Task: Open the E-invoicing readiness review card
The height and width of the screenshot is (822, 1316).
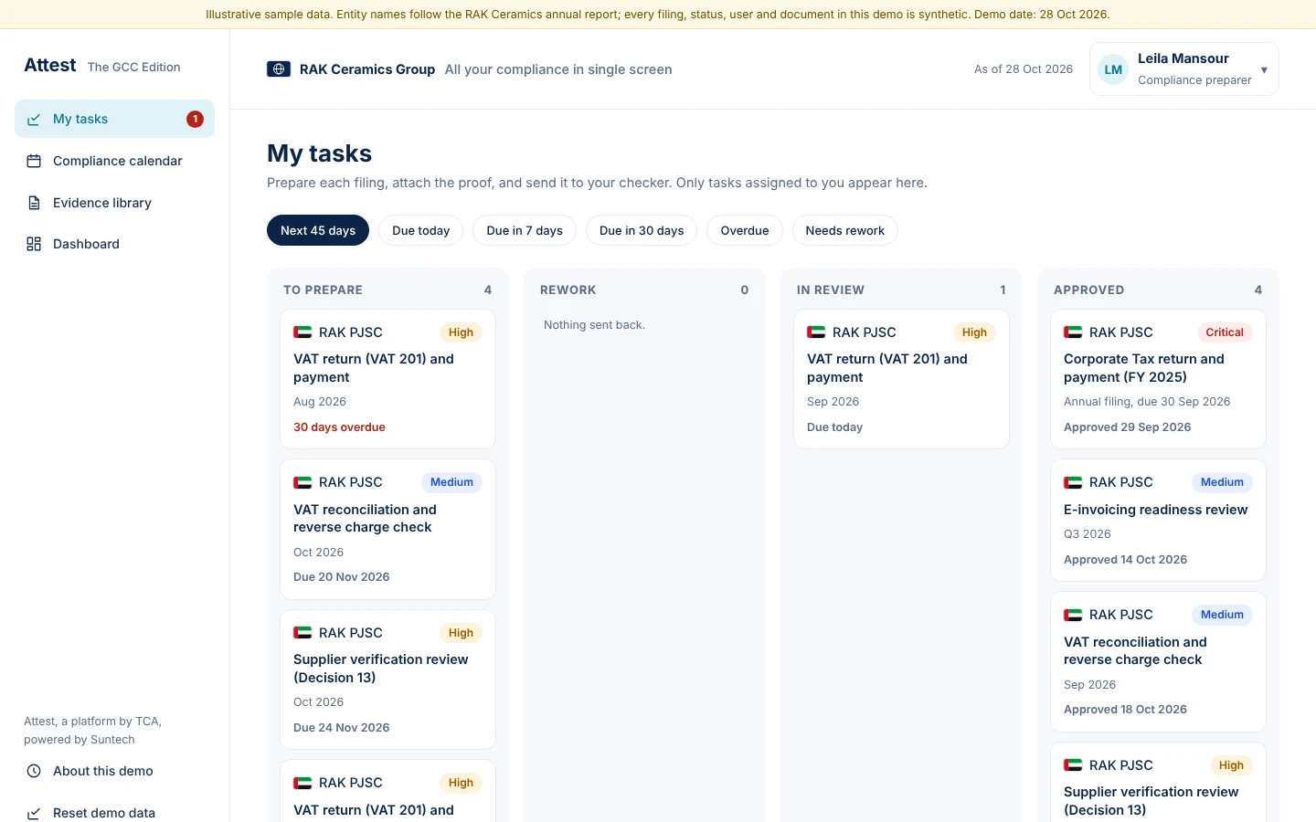Action: 1158,521
